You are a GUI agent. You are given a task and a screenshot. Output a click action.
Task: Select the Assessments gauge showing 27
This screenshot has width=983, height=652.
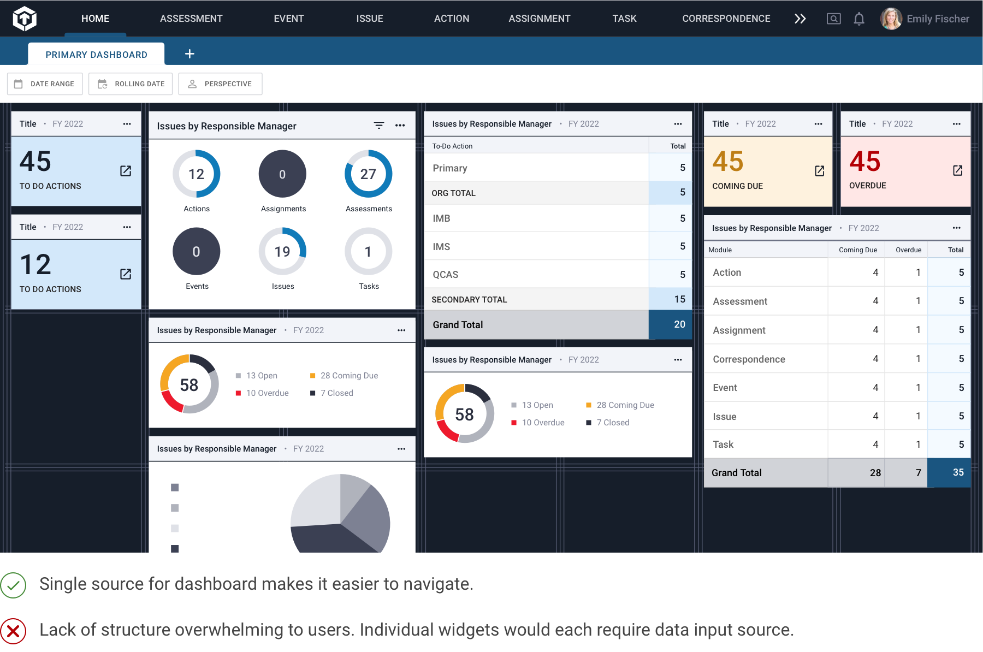click(x=369, y=174)
